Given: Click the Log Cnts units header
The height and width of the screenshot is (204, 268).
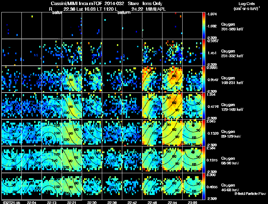Looking at the screenshot, I should (x=247, y=6).
